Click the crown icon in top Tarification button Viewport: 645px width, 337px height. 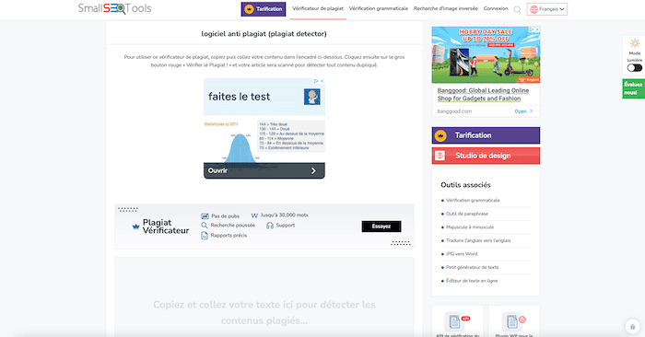pos(249,9)
